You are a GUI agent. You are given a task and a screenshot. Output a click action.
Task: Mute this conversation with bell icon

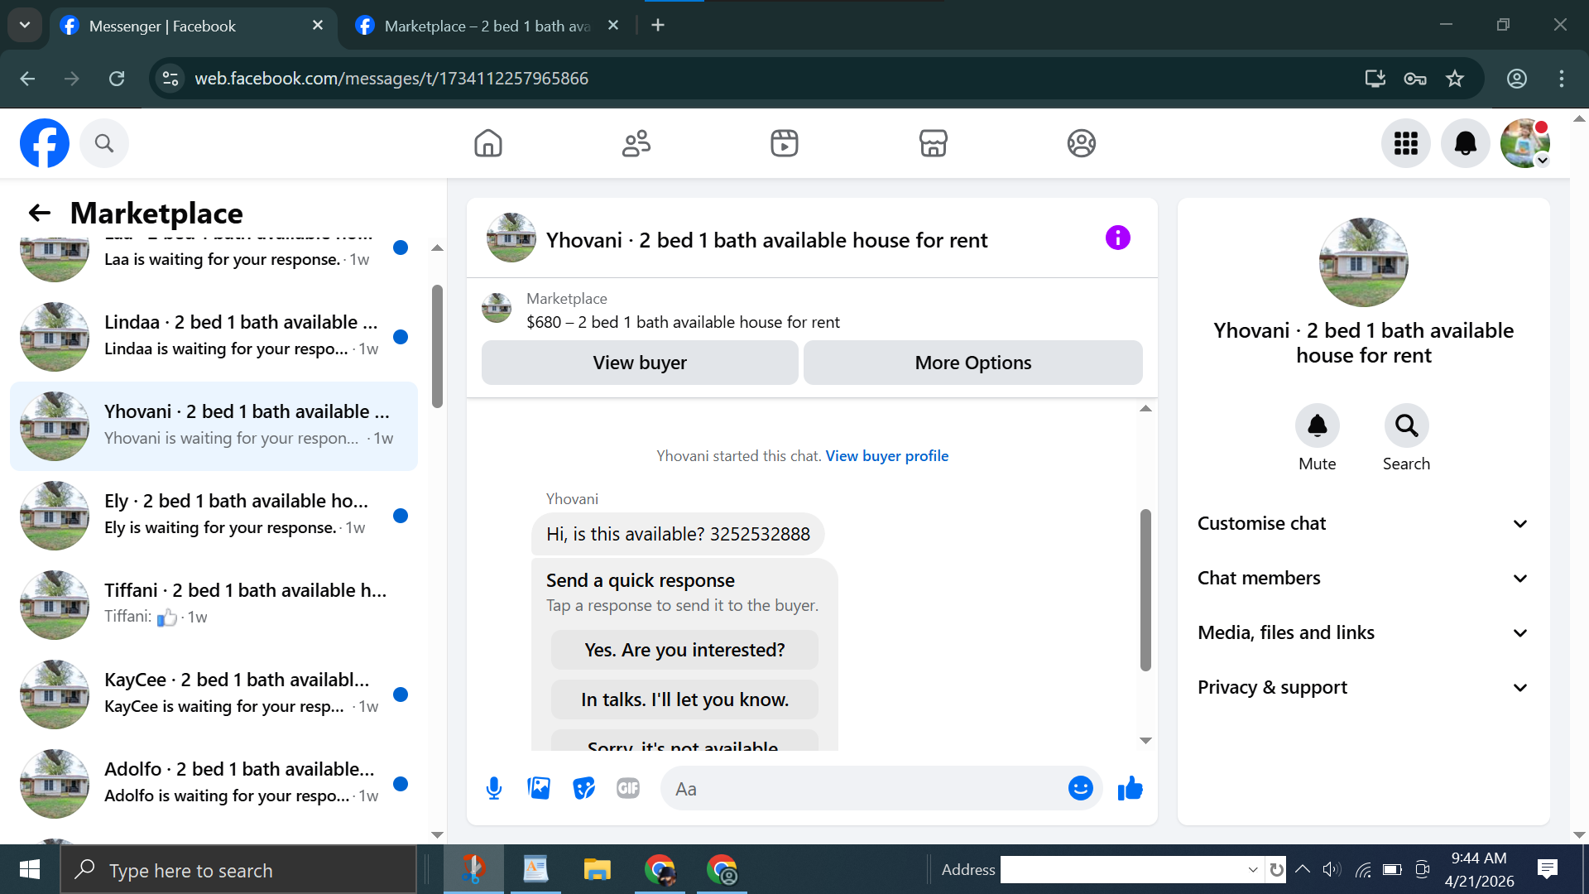pos(1318,426)
